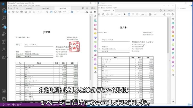
Task: Click the cloud upload icon in left Acrobat toolbar
Action: (x=17, y=12)
